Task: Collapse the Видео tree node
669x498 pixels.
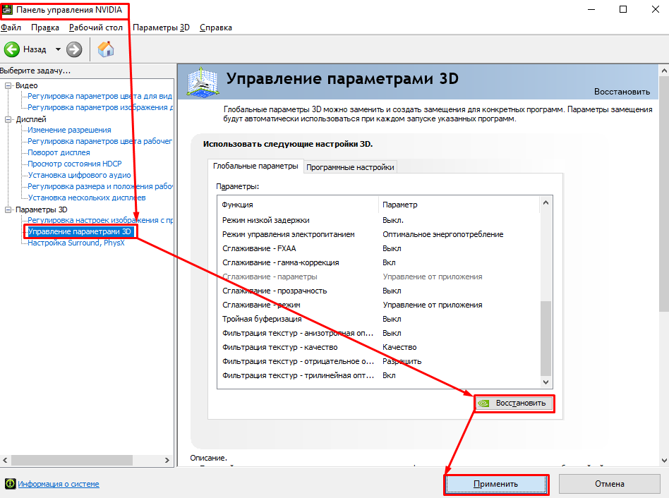Action: tap(8, 85)
